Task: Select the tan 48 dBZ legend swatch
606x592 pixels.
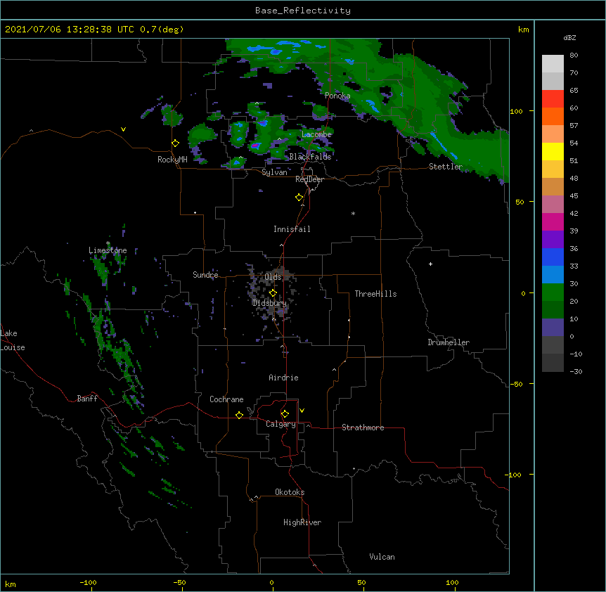Action: 553,186
